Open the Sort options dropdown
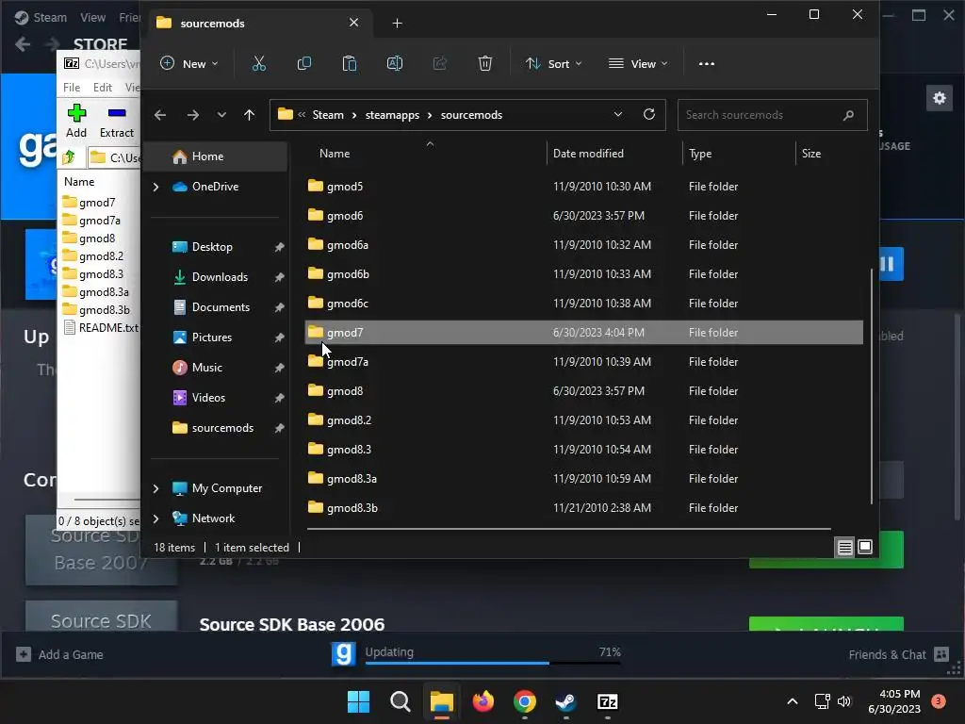Image resolution: width=965 pixels, height=724 pixels. [553, 63]
